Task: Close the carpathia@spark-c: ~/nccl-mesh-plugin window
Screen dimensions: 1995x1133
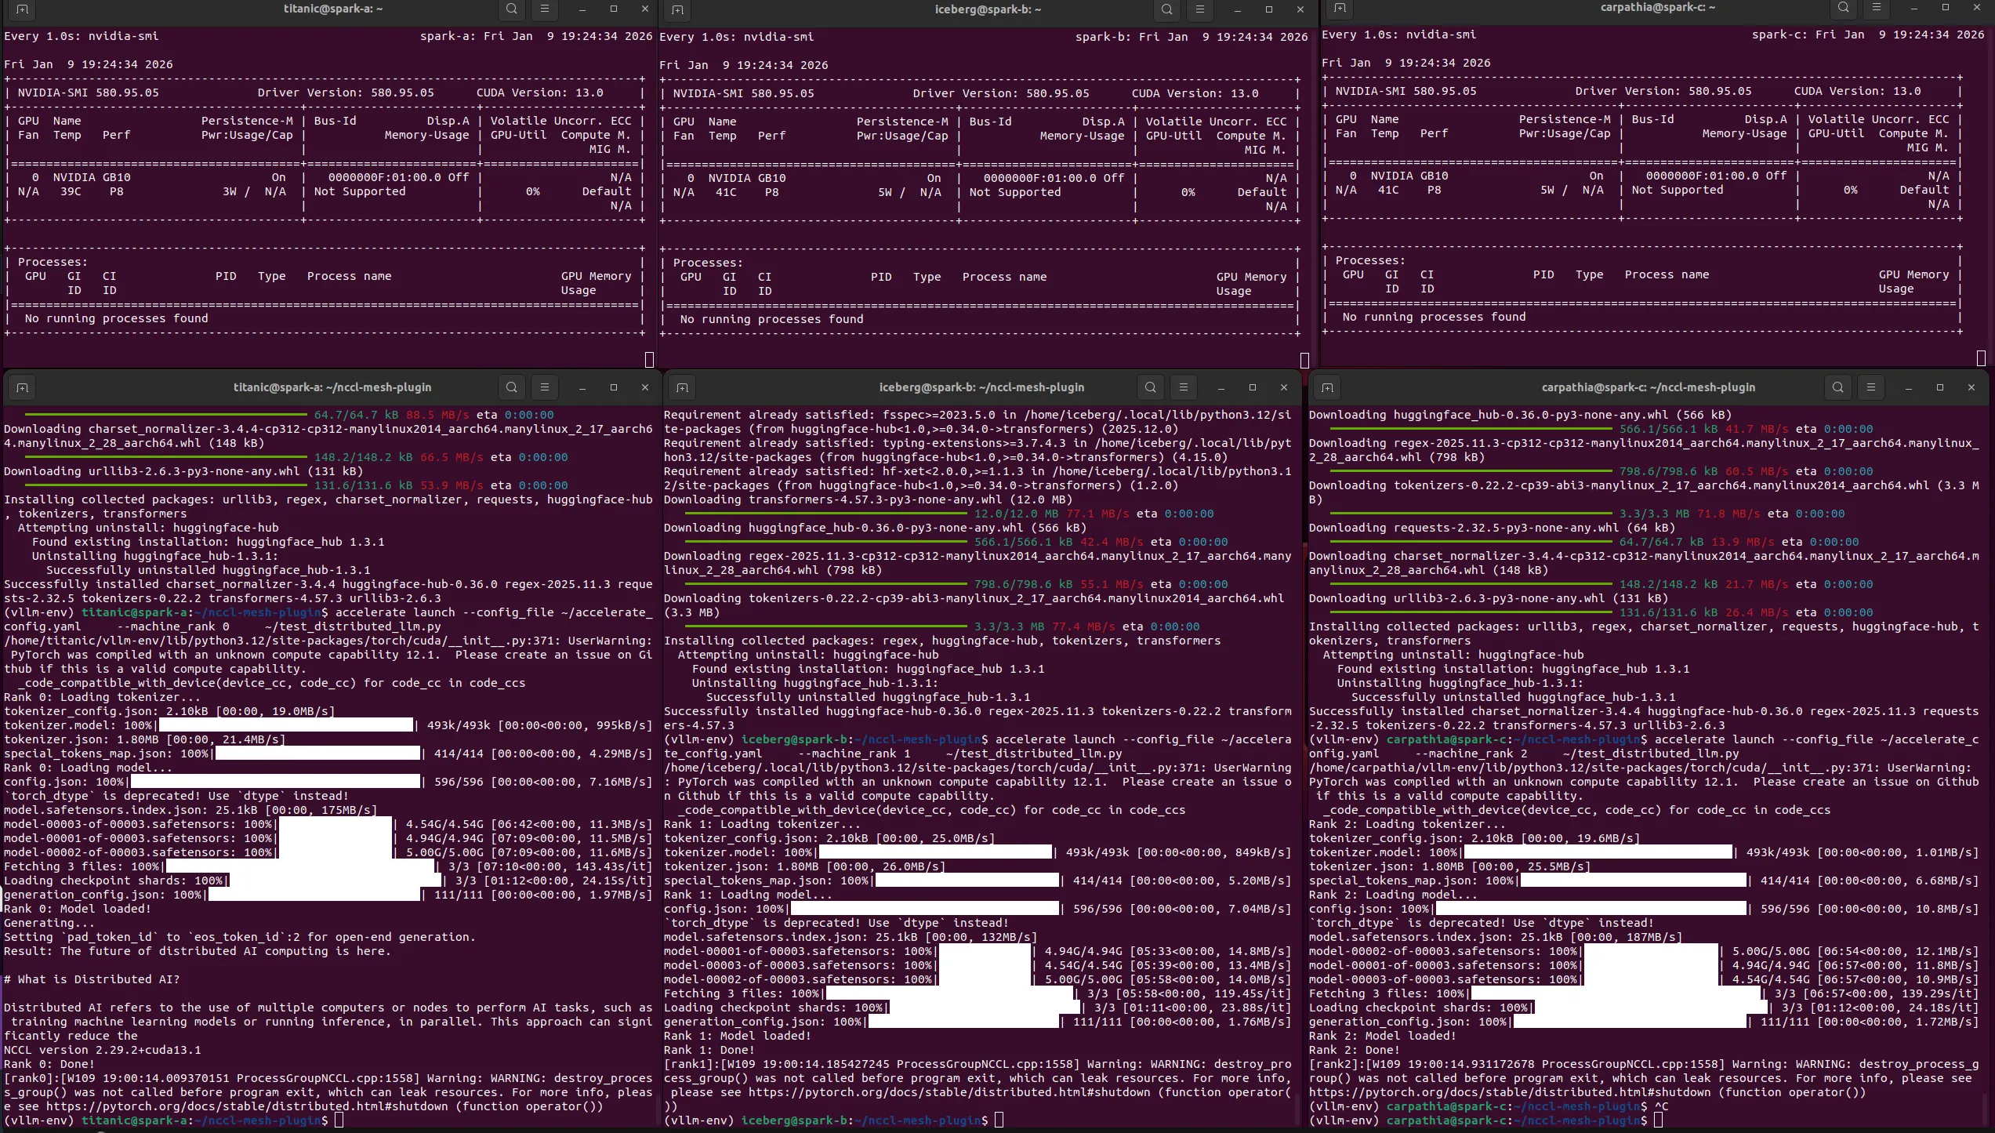Action: pyautogui.click(x=1971, y=387)
